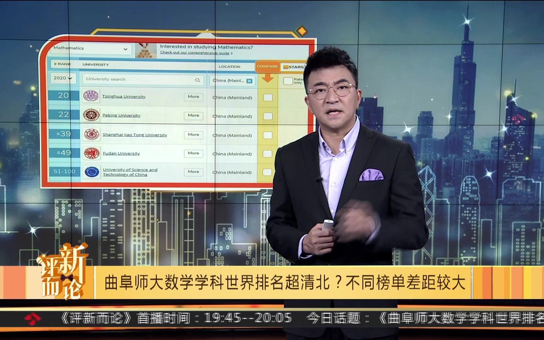
Task: Click rank cell 51-100
Action: click(65, 172)
